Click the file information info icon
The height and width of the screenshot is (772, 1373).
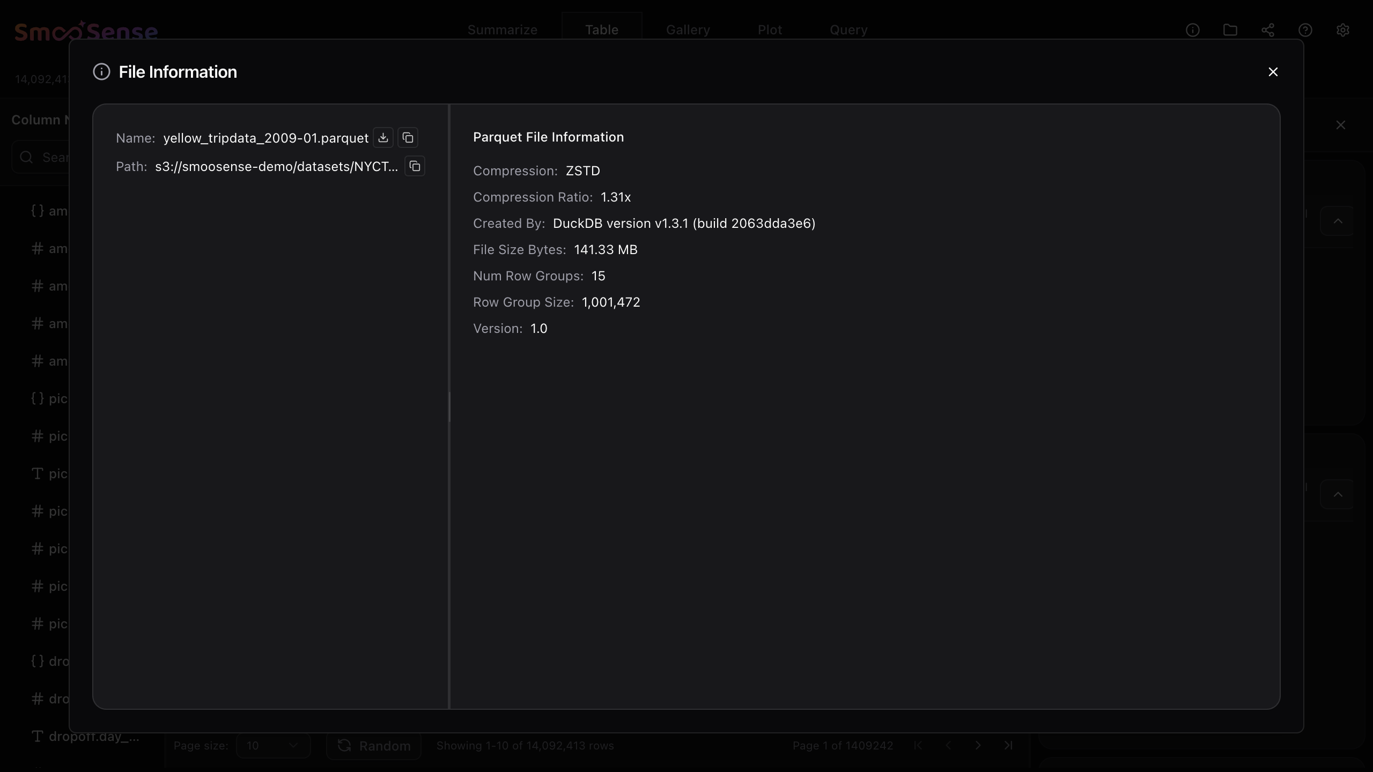[x=1192, y=29]
